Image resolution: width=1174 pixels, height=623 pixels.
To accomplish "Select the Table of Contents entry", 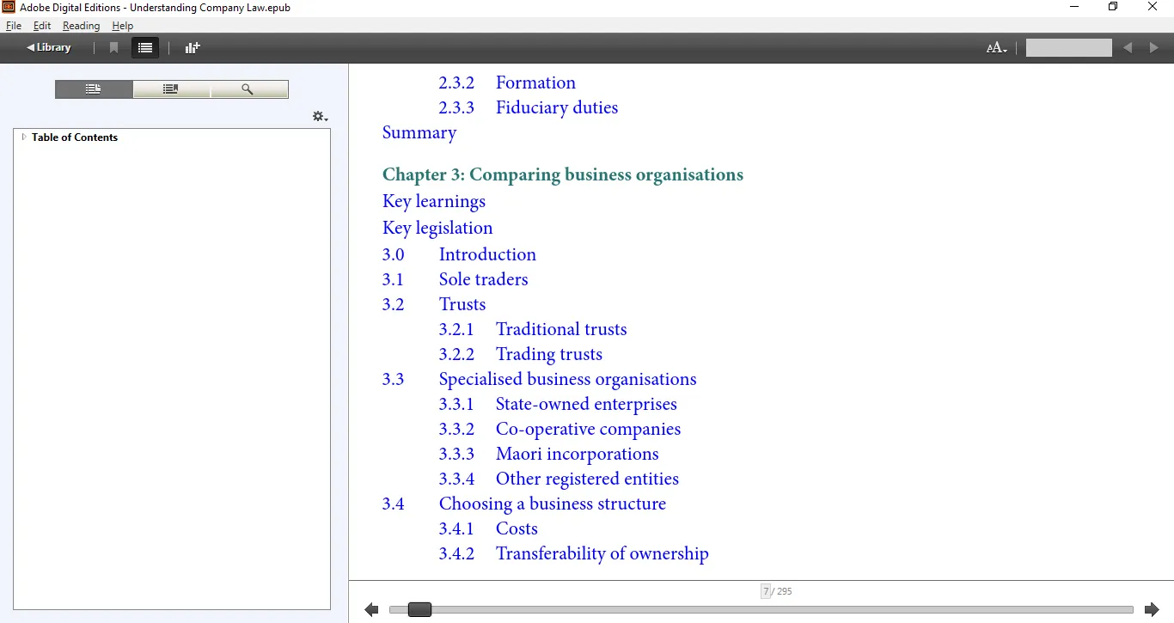I will [x=75, y=137].
